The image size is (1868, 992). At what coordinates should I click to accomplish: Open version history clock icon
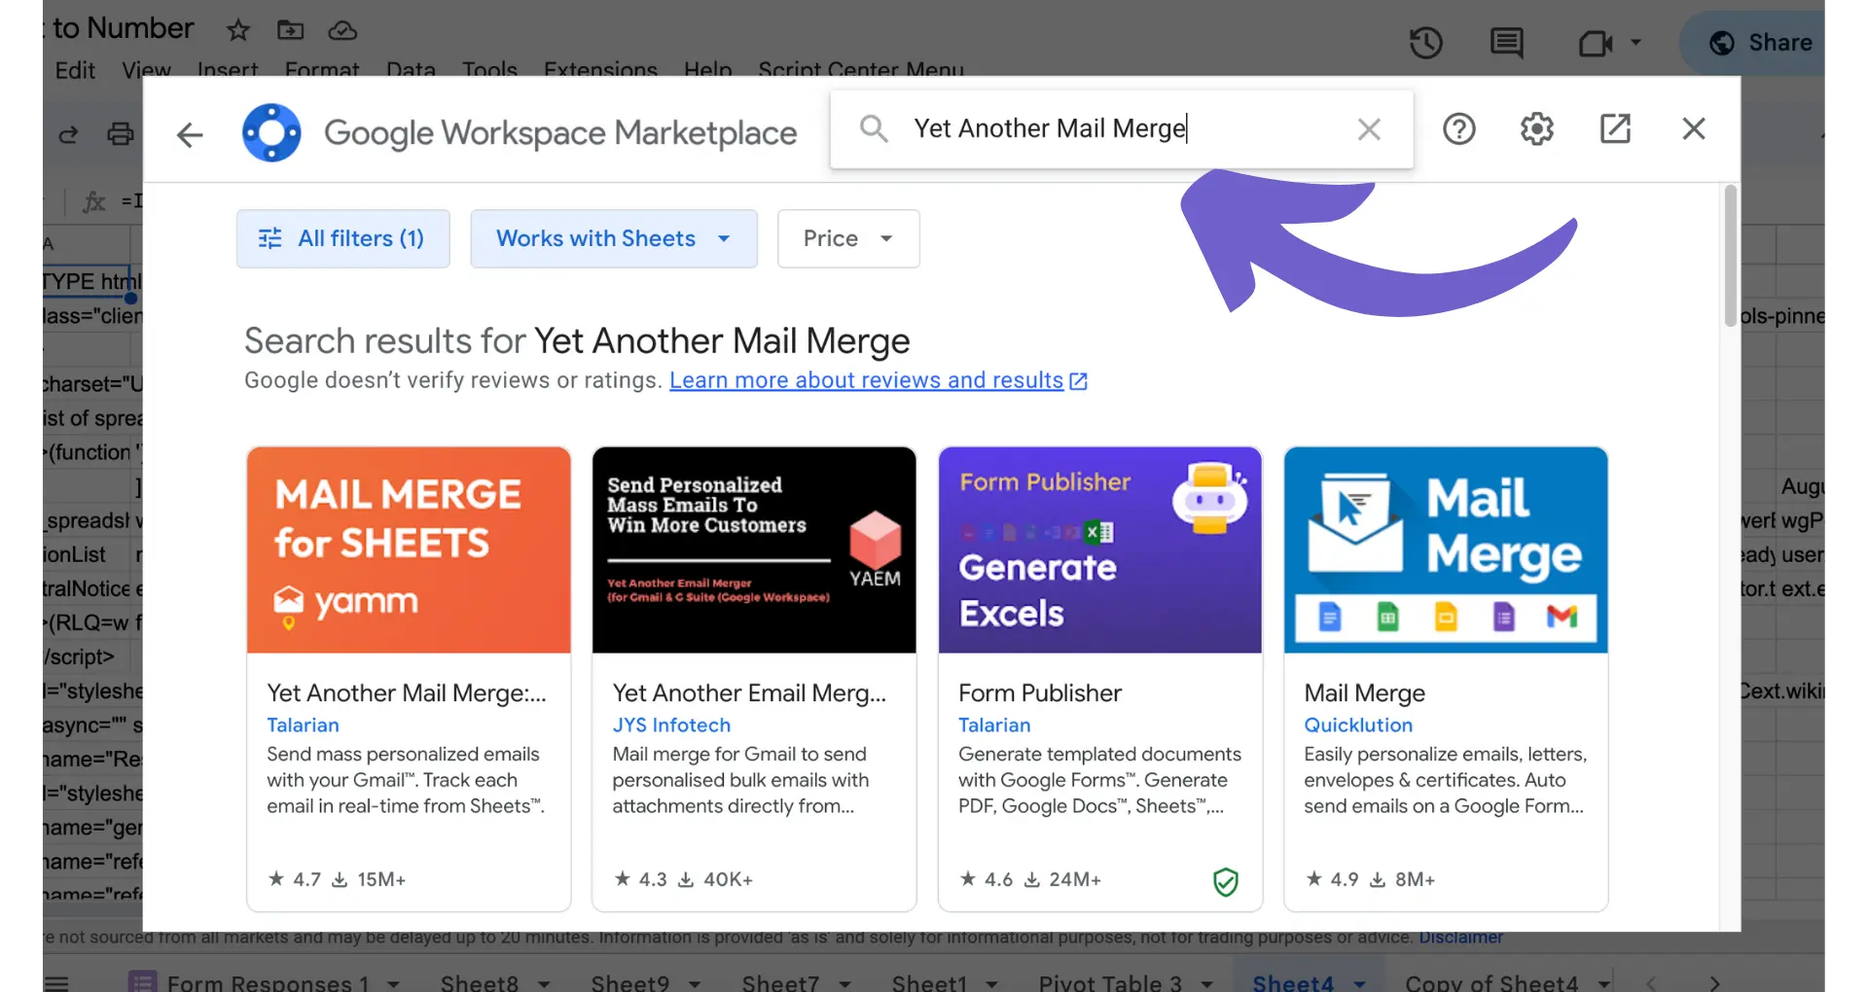pyautogui.click(x=1426, y=43)
